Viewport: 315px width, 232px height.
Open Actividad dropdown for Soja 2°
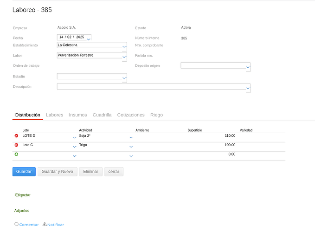pos(131,137)
